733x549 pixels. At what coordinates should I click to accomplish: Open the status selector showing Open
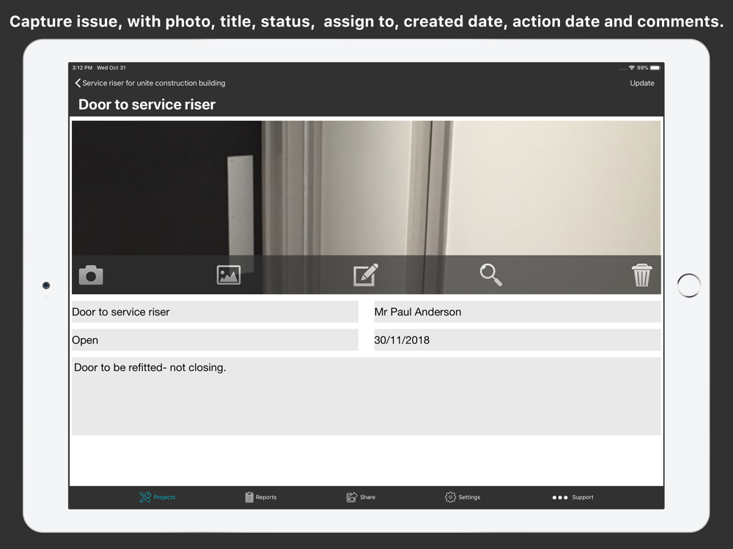coord(215,340)
